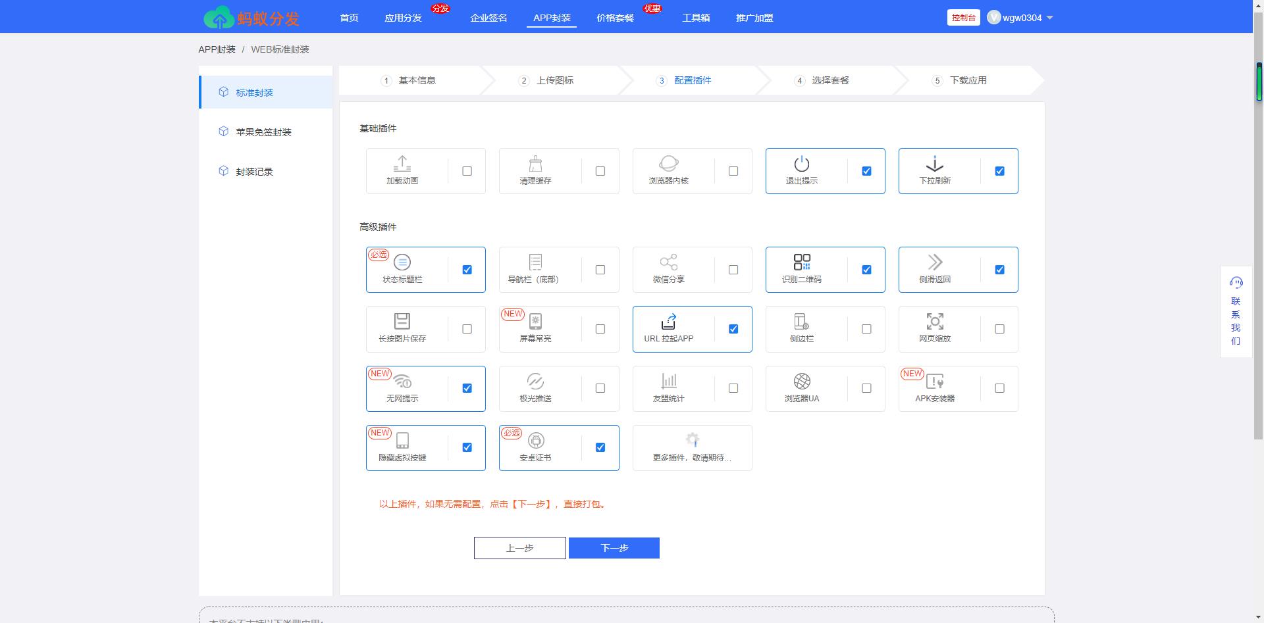Click the wgw0304 user avatar
The width and height of the screenshot is (1264, 623).
(x=993, y=18)
